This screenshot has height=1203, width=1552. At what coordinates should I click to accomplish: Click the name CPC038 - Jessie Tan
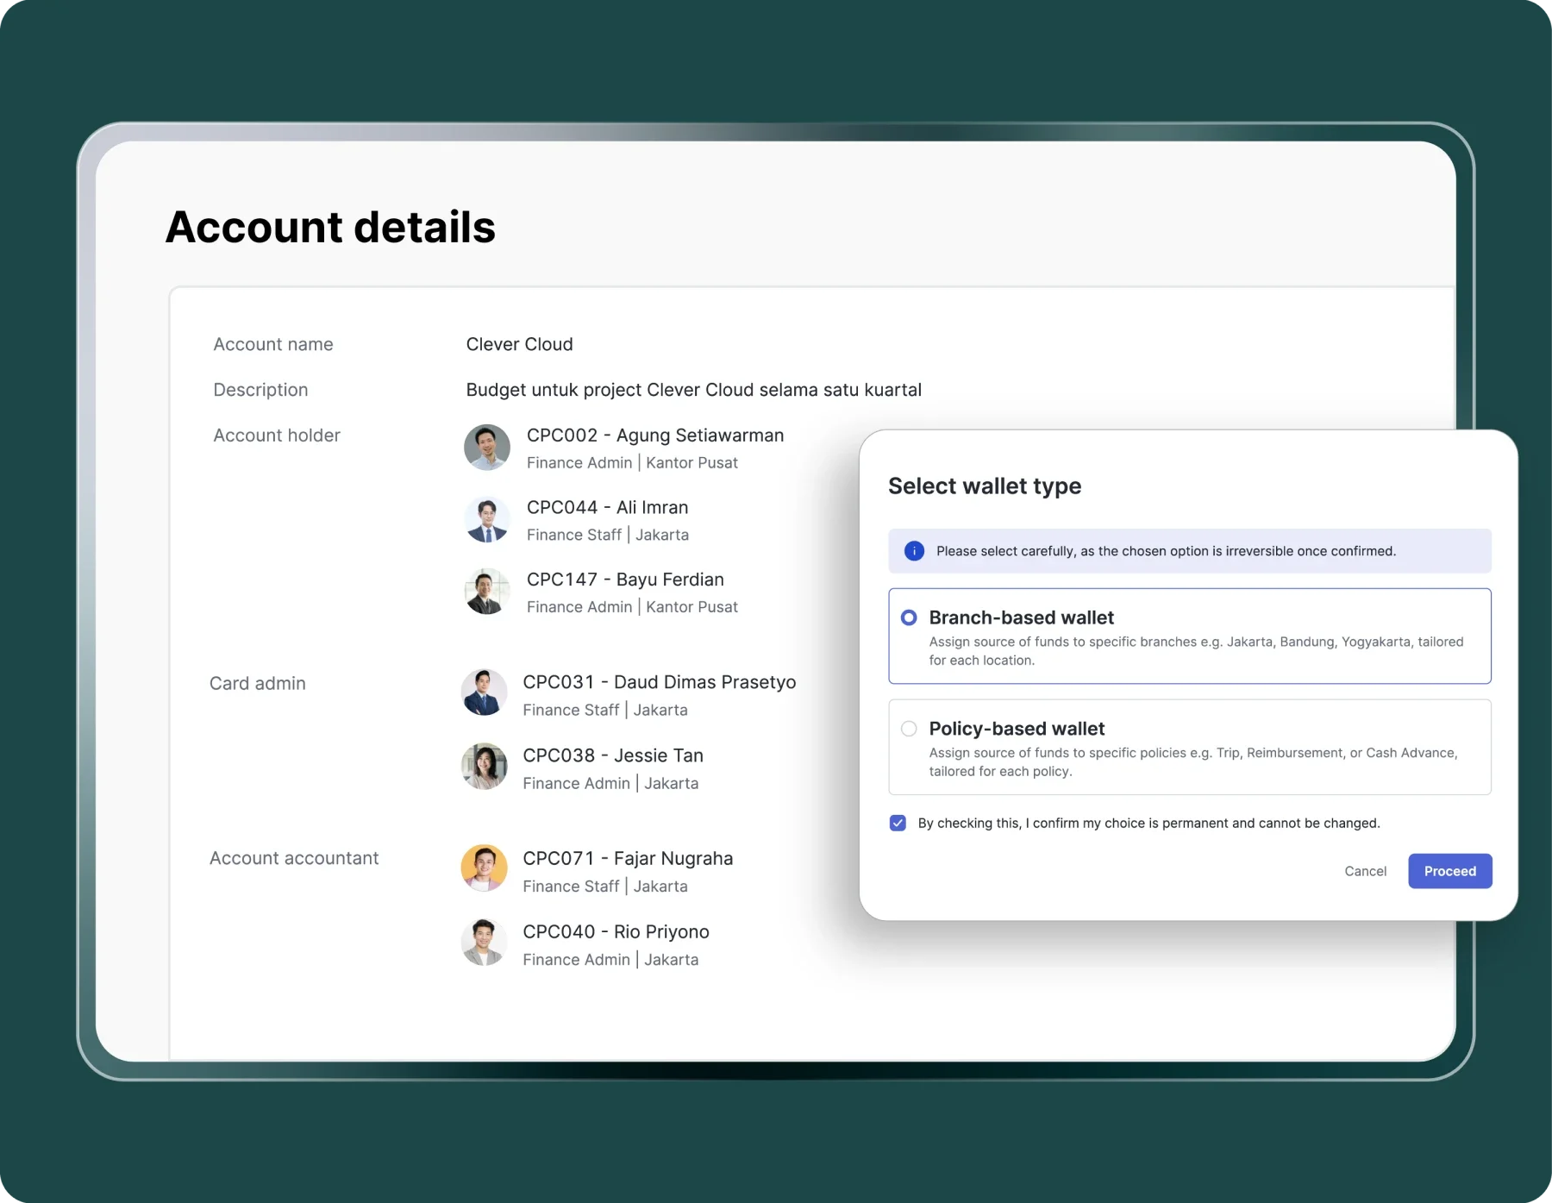coord(613,755)
